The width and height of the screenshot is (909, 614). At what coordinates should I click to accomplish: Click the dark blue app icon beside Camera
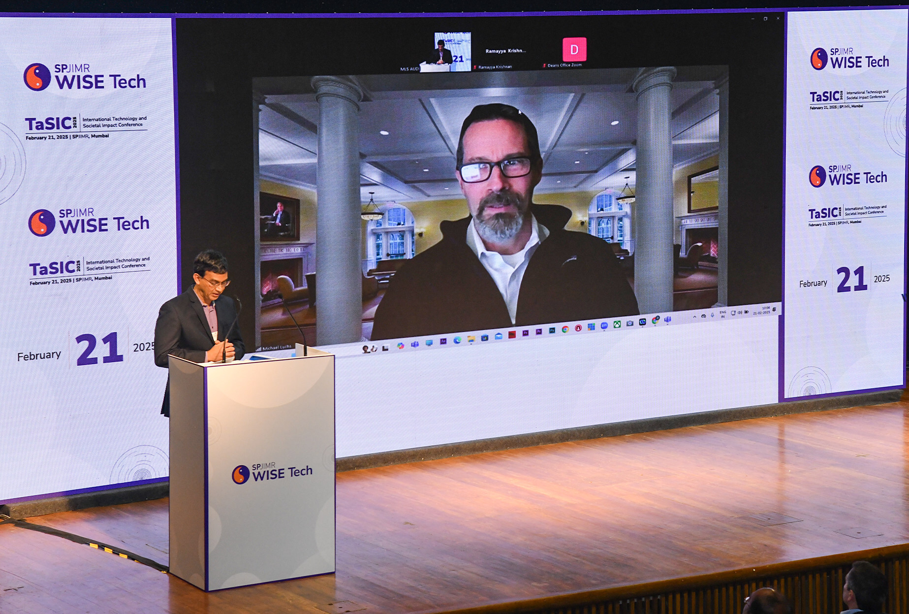(643, 322)
